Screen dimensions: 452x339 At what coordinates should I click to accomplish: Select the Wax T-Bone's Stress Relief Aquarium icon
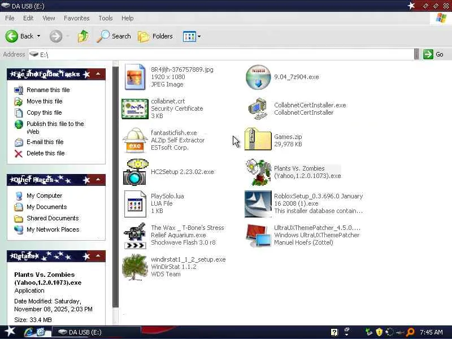tap(134, 235)
